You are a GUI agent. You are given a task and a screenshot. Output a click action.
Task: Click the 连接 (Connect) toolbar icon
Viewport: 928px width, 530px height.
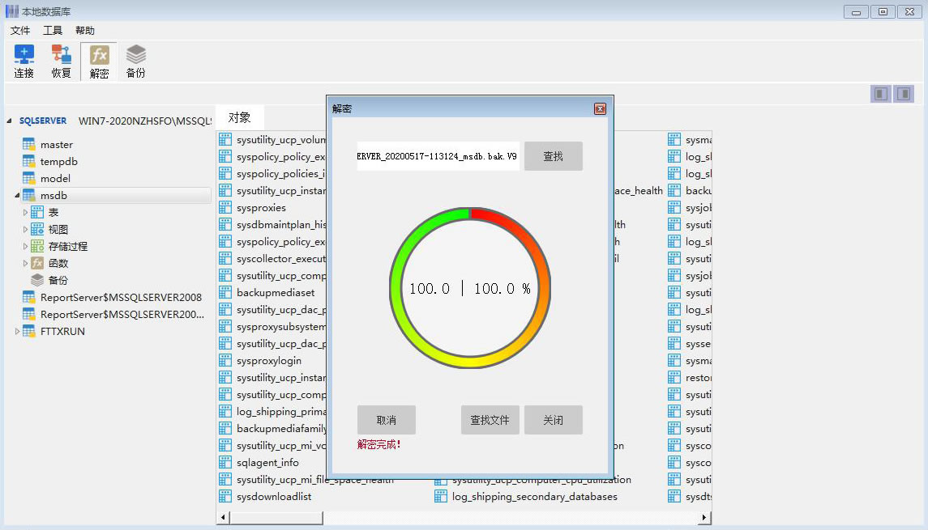[24, 55]
